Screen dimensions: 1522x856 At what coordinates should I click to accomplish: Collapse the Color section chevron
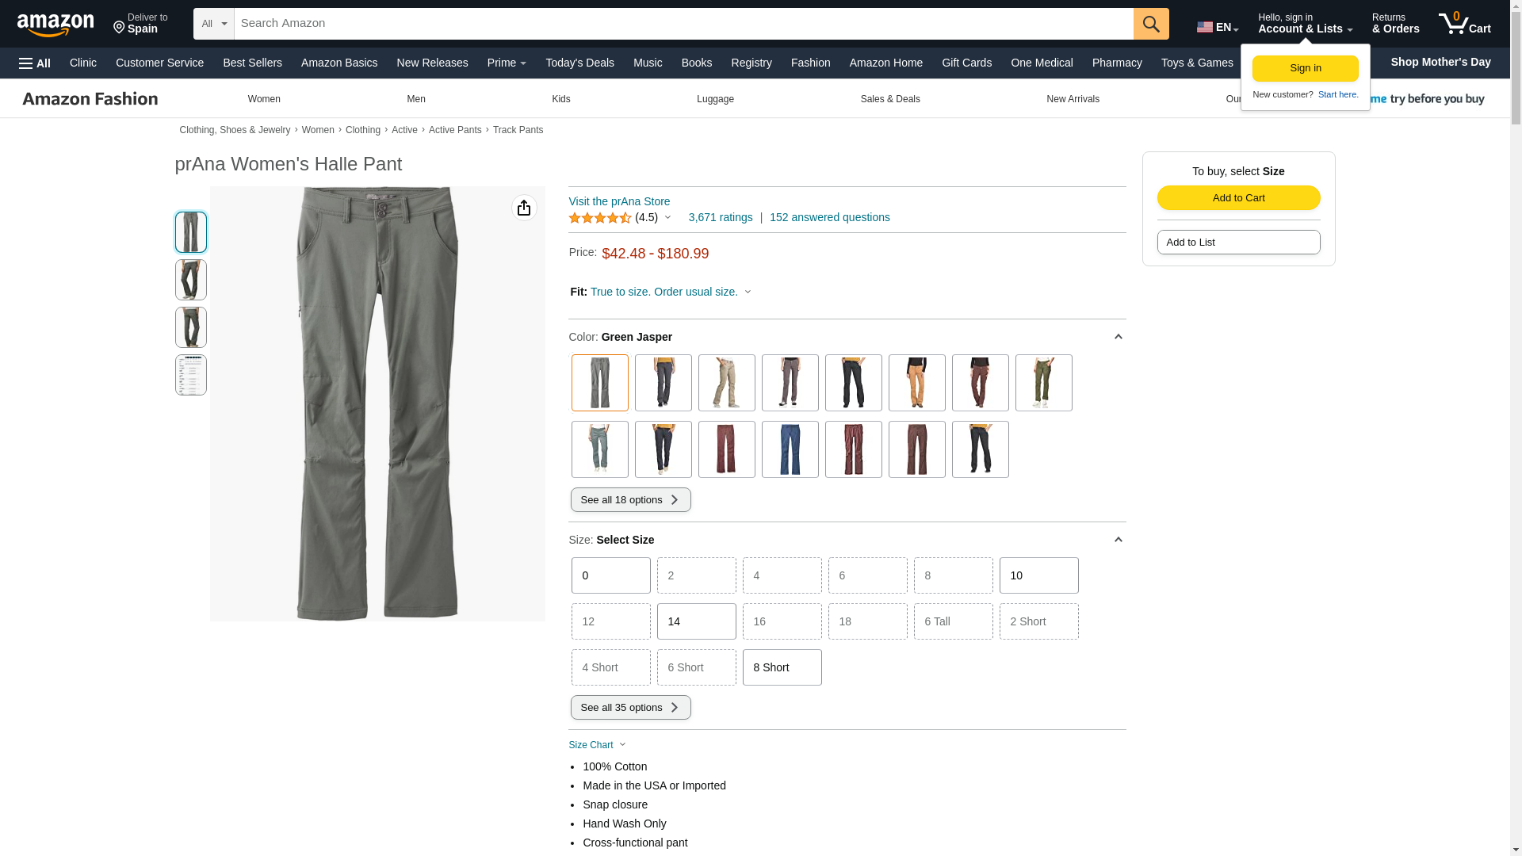pyautogui.click(x=1118, y=337)
